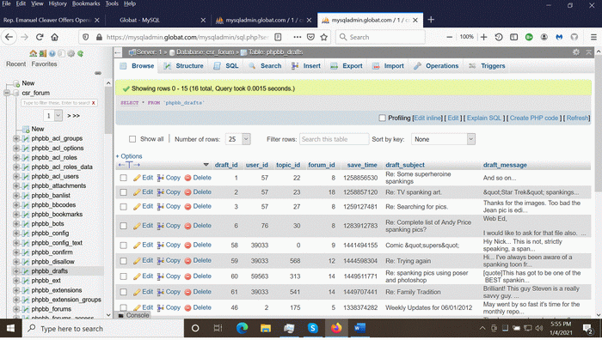Open the phpMyAdmin documentation help icon

52,53
